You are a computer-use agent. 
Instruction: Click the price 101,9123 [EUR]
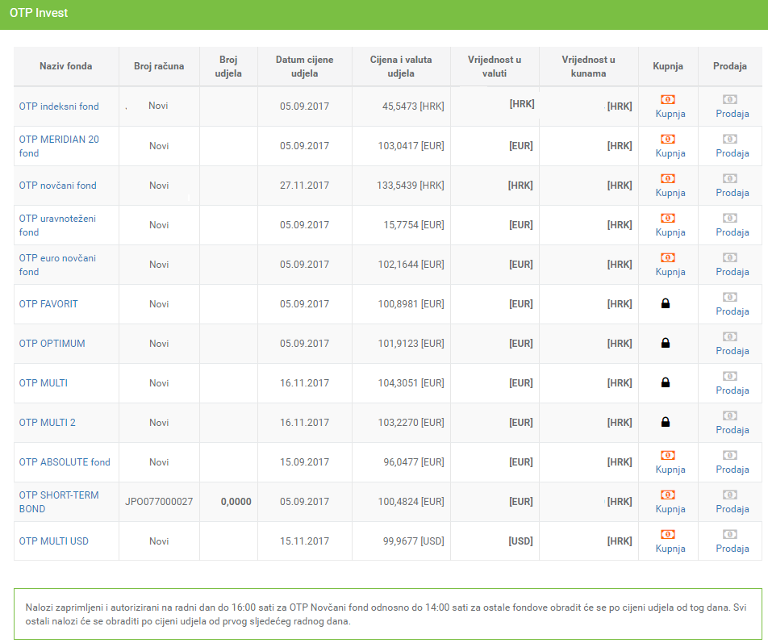[411, 344]
